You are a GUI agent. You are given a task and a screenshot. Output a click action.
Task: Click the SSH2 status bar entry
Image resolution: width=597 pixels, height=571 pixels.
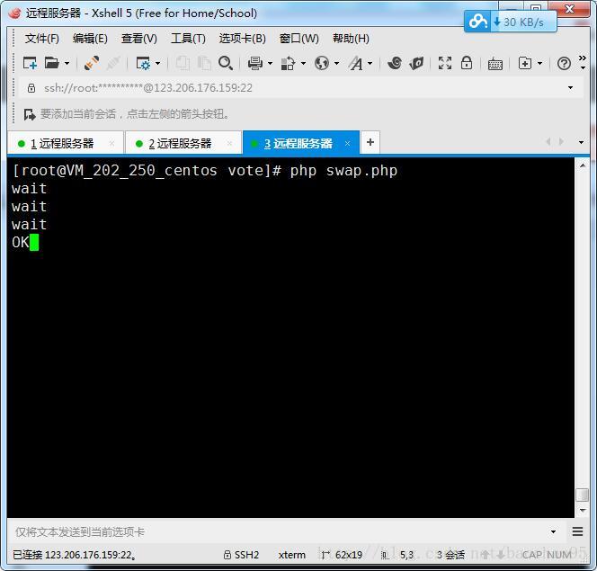click(x=241, y=555)
